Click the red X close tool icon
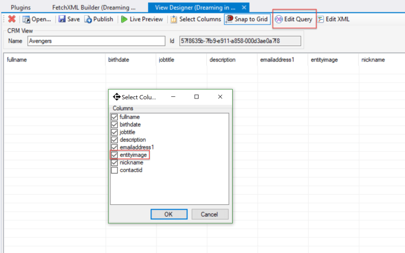 pos(11,20)
